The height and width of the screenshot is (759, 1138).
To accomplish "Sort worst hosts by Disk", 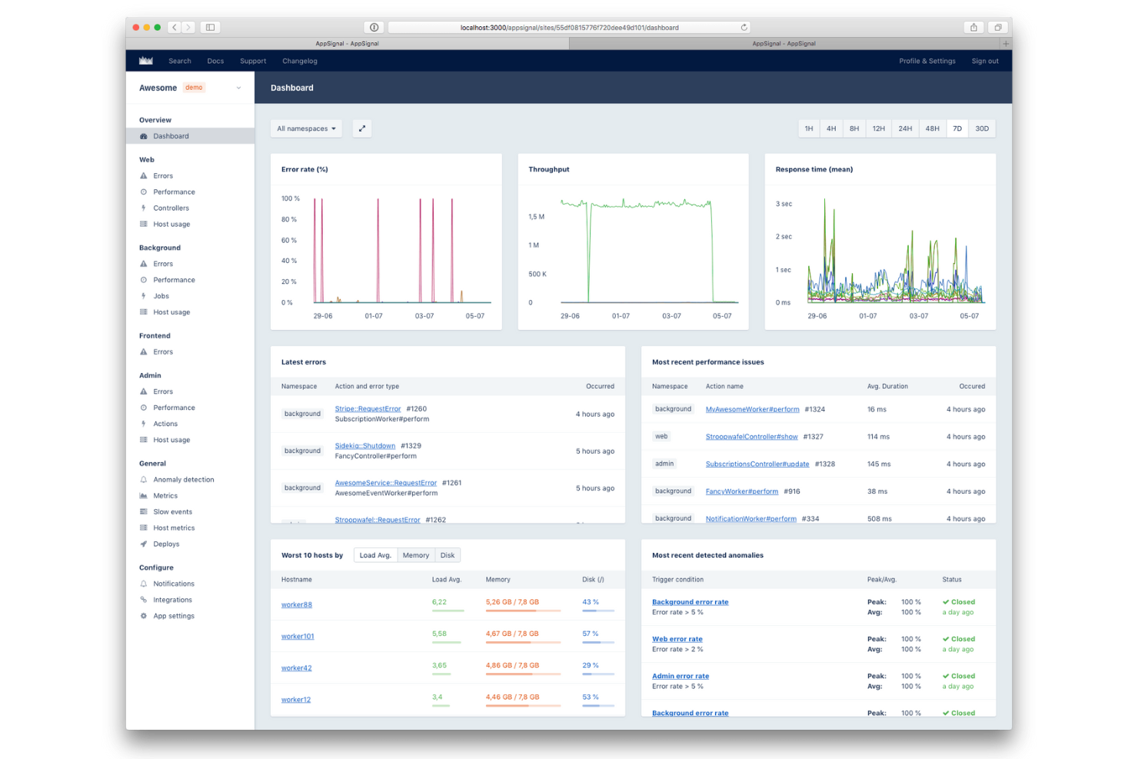I will click(x=448, y=554).
